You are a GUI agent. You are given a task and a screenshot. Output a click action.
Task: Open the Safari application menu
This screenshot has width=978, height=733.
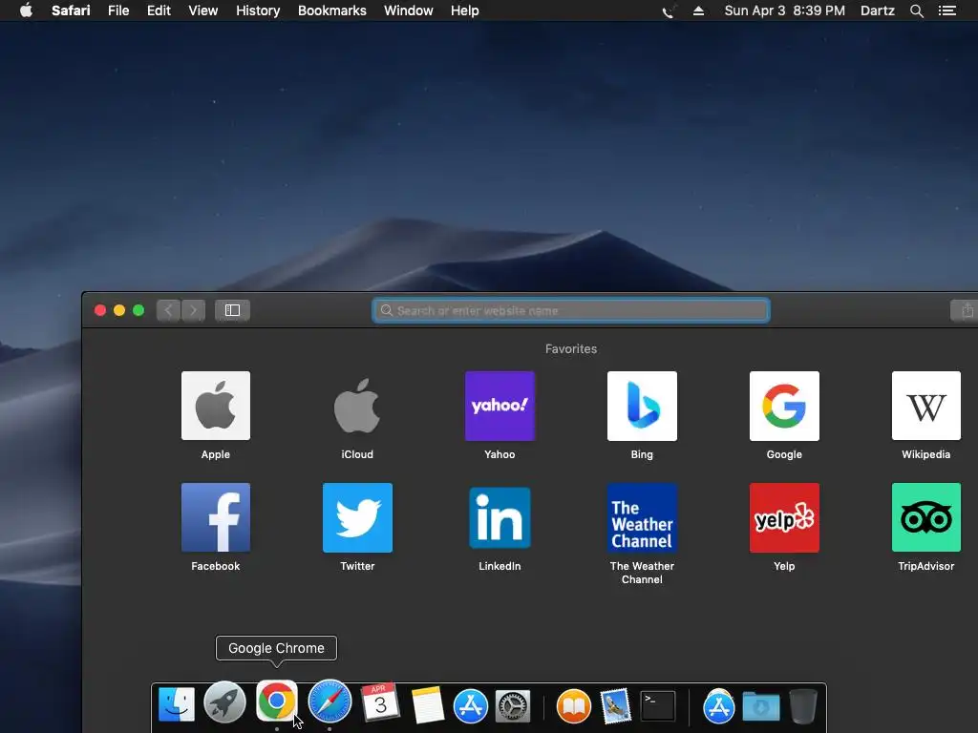tap(71, 10)
